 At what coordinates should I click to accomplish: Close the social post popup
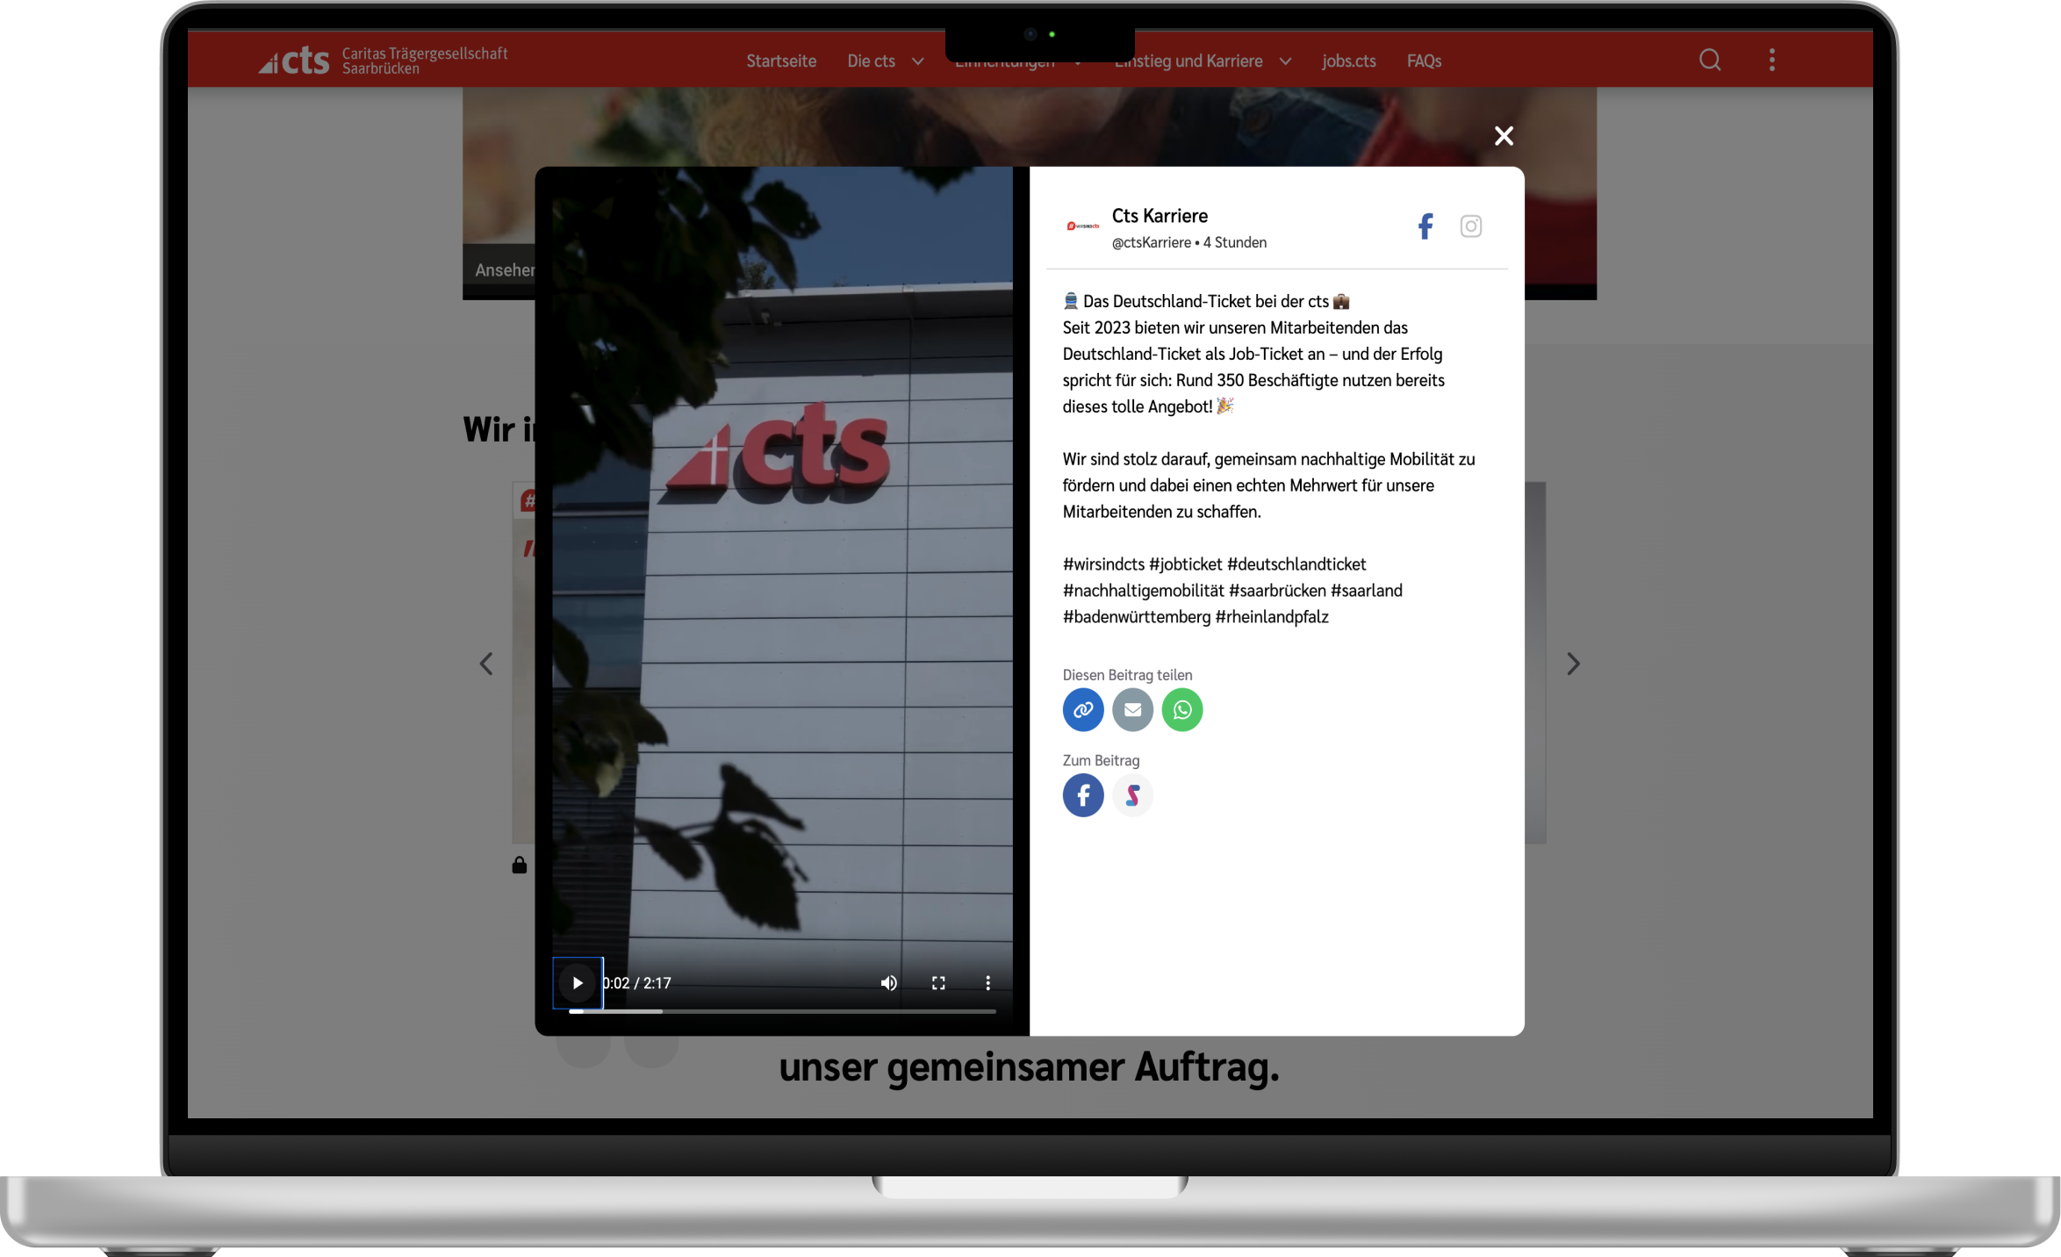(x=1504, y=136)
